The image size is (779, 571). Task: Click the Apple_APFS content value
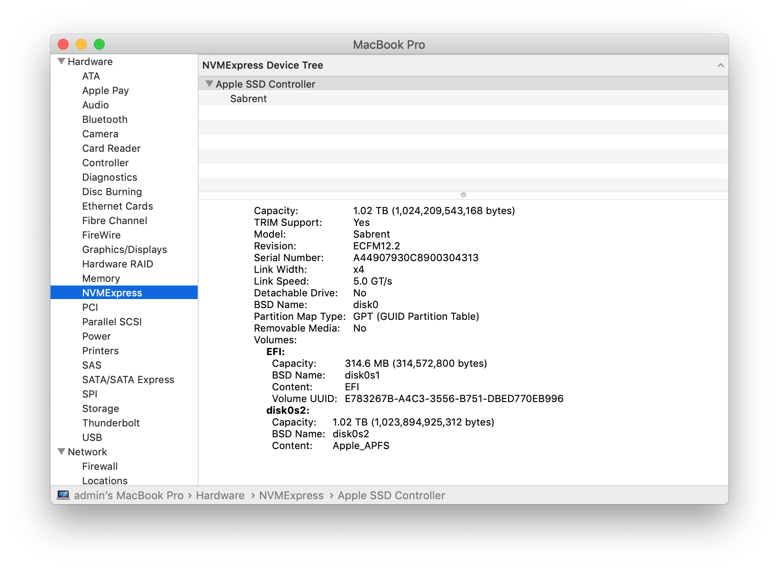(x=361, y=445)
